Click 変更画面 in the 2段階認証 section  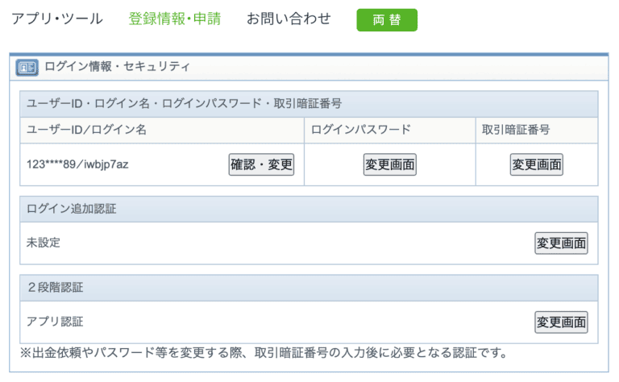click(x=561, y=322)
